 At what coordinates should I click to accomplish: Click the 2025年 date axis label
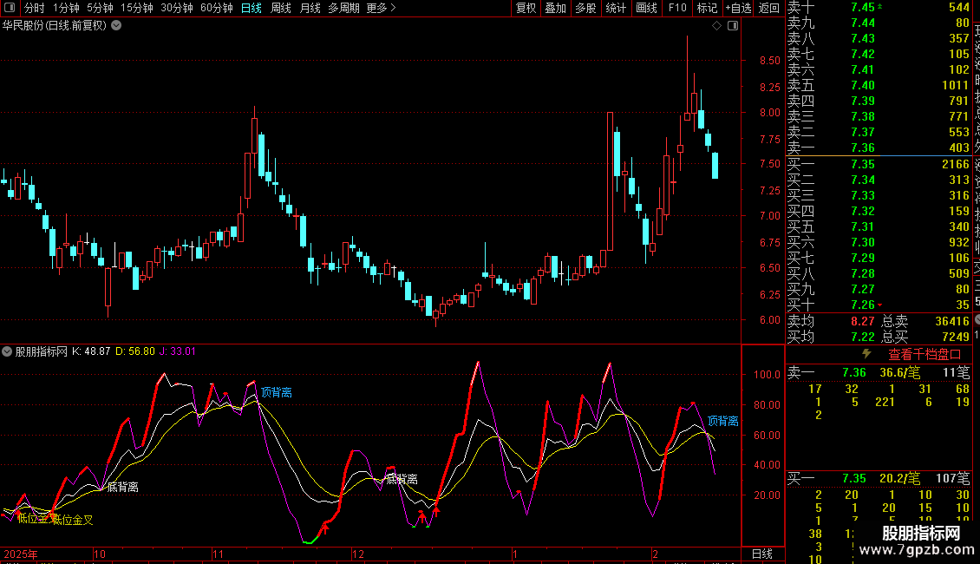21,554
